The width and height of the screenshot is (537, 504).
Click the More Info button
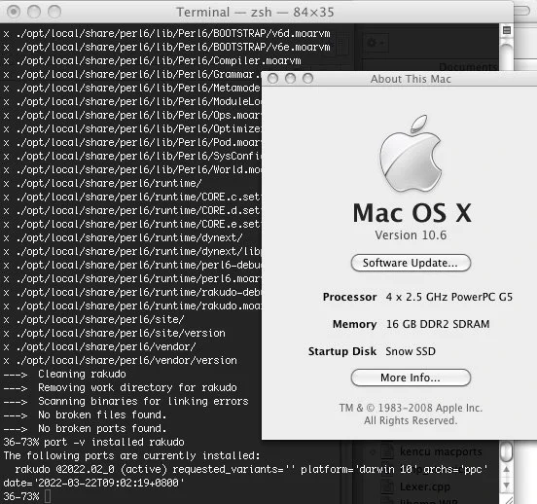[411, 378]
